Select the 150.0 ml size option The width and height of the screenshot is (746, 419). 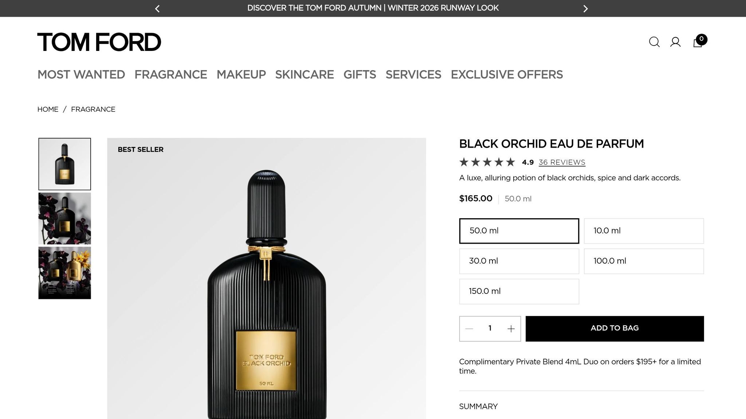click(x=519, y=291)
